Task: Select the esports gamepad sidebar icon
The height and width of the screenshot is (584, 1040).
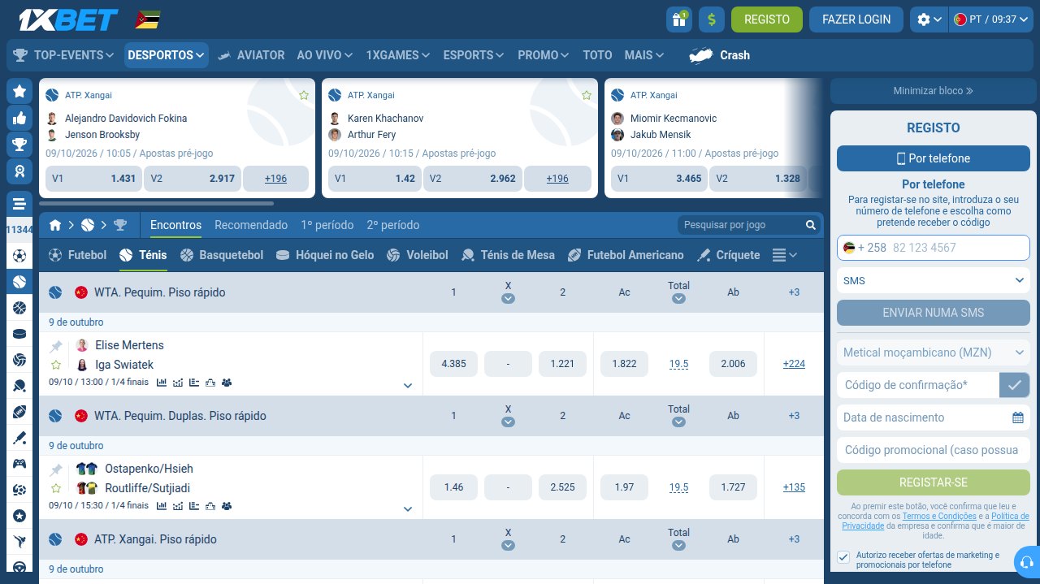Action: pyautogui.click(x=19, y=464)
